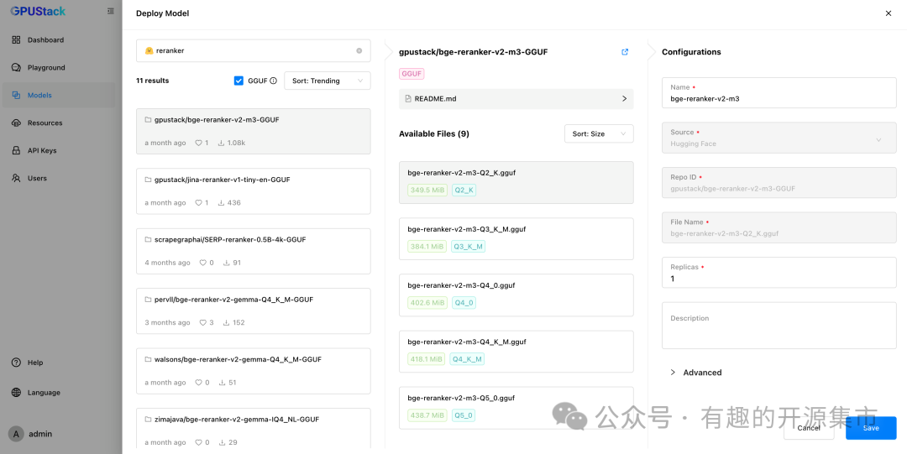This screenshot has height=454, width=907.
Task: Clear the reranker search text
Action: pos(359,51)
